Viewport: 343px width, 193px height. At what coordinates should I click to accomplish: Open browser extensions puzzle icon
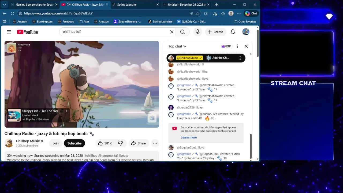(206, 13)
